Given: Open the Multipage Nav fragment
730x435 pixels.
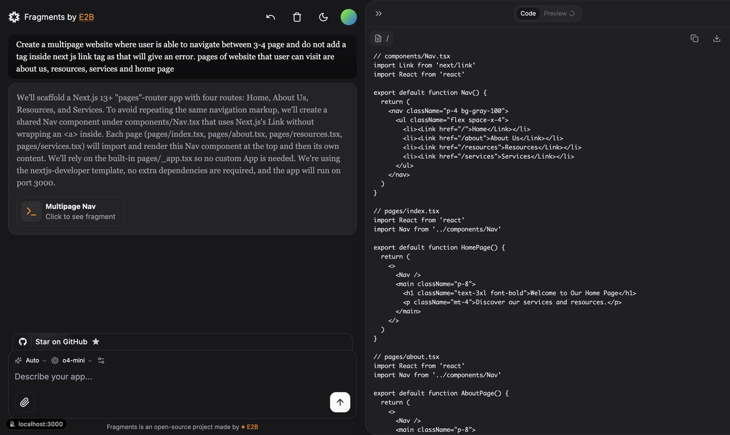Looking at the screenshot, I should (x=70, y=211).
